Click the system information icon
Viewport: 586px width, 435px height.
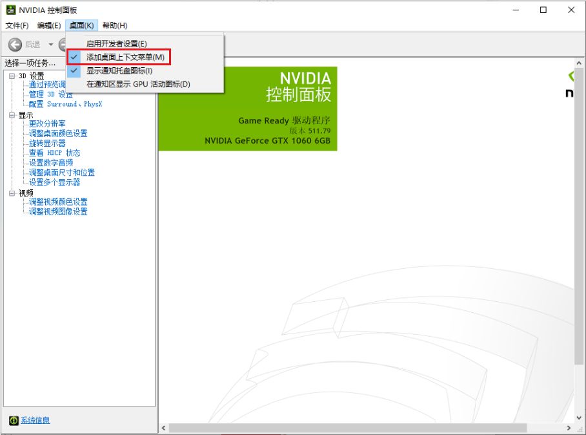tap(14, 420)
